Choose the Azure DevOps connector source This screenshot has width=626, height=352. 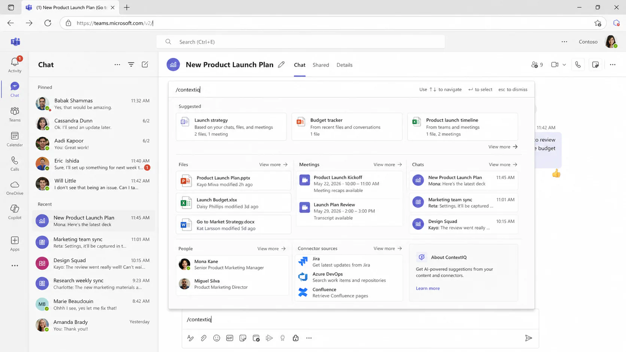point(349,277)
